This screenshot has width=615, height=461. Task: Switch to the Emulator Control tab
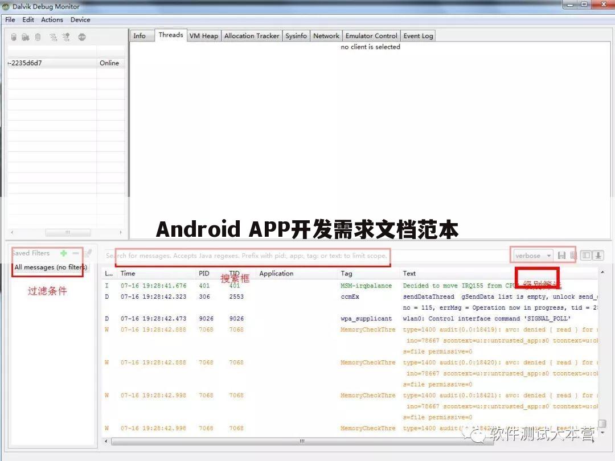point(371,36)
